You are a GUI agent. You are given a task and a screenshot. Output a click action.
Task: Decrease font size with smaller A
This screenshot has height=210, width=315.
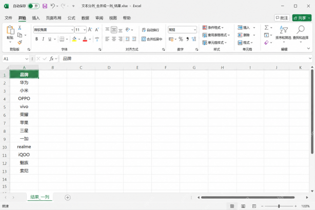(x=97, y=30)
